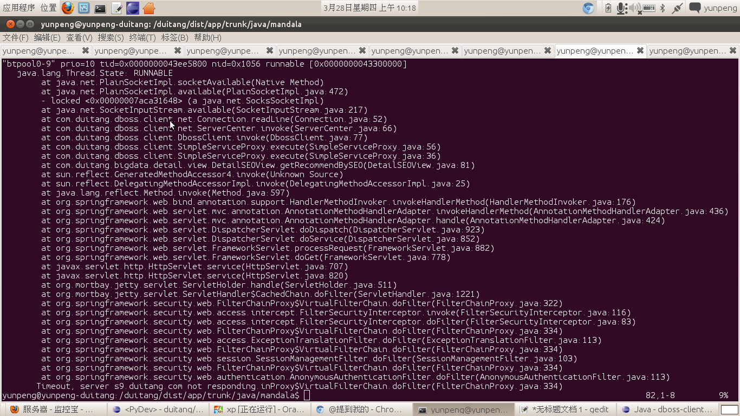
Task: Open the 位置 places menu
Action: [48, 8]
